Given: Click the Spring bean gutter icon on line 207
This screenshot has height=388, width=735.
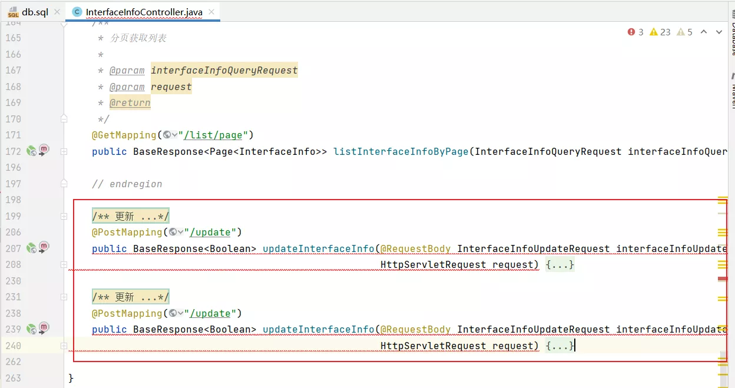Looking at the screenshot, I should click(32, 248).
